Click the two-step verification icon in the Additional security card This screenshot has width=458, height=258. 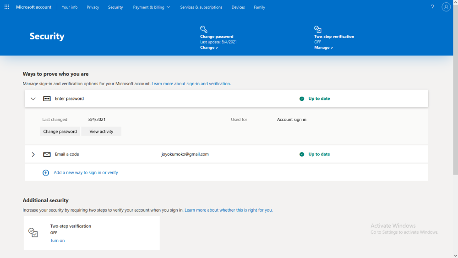pos(33,233)
